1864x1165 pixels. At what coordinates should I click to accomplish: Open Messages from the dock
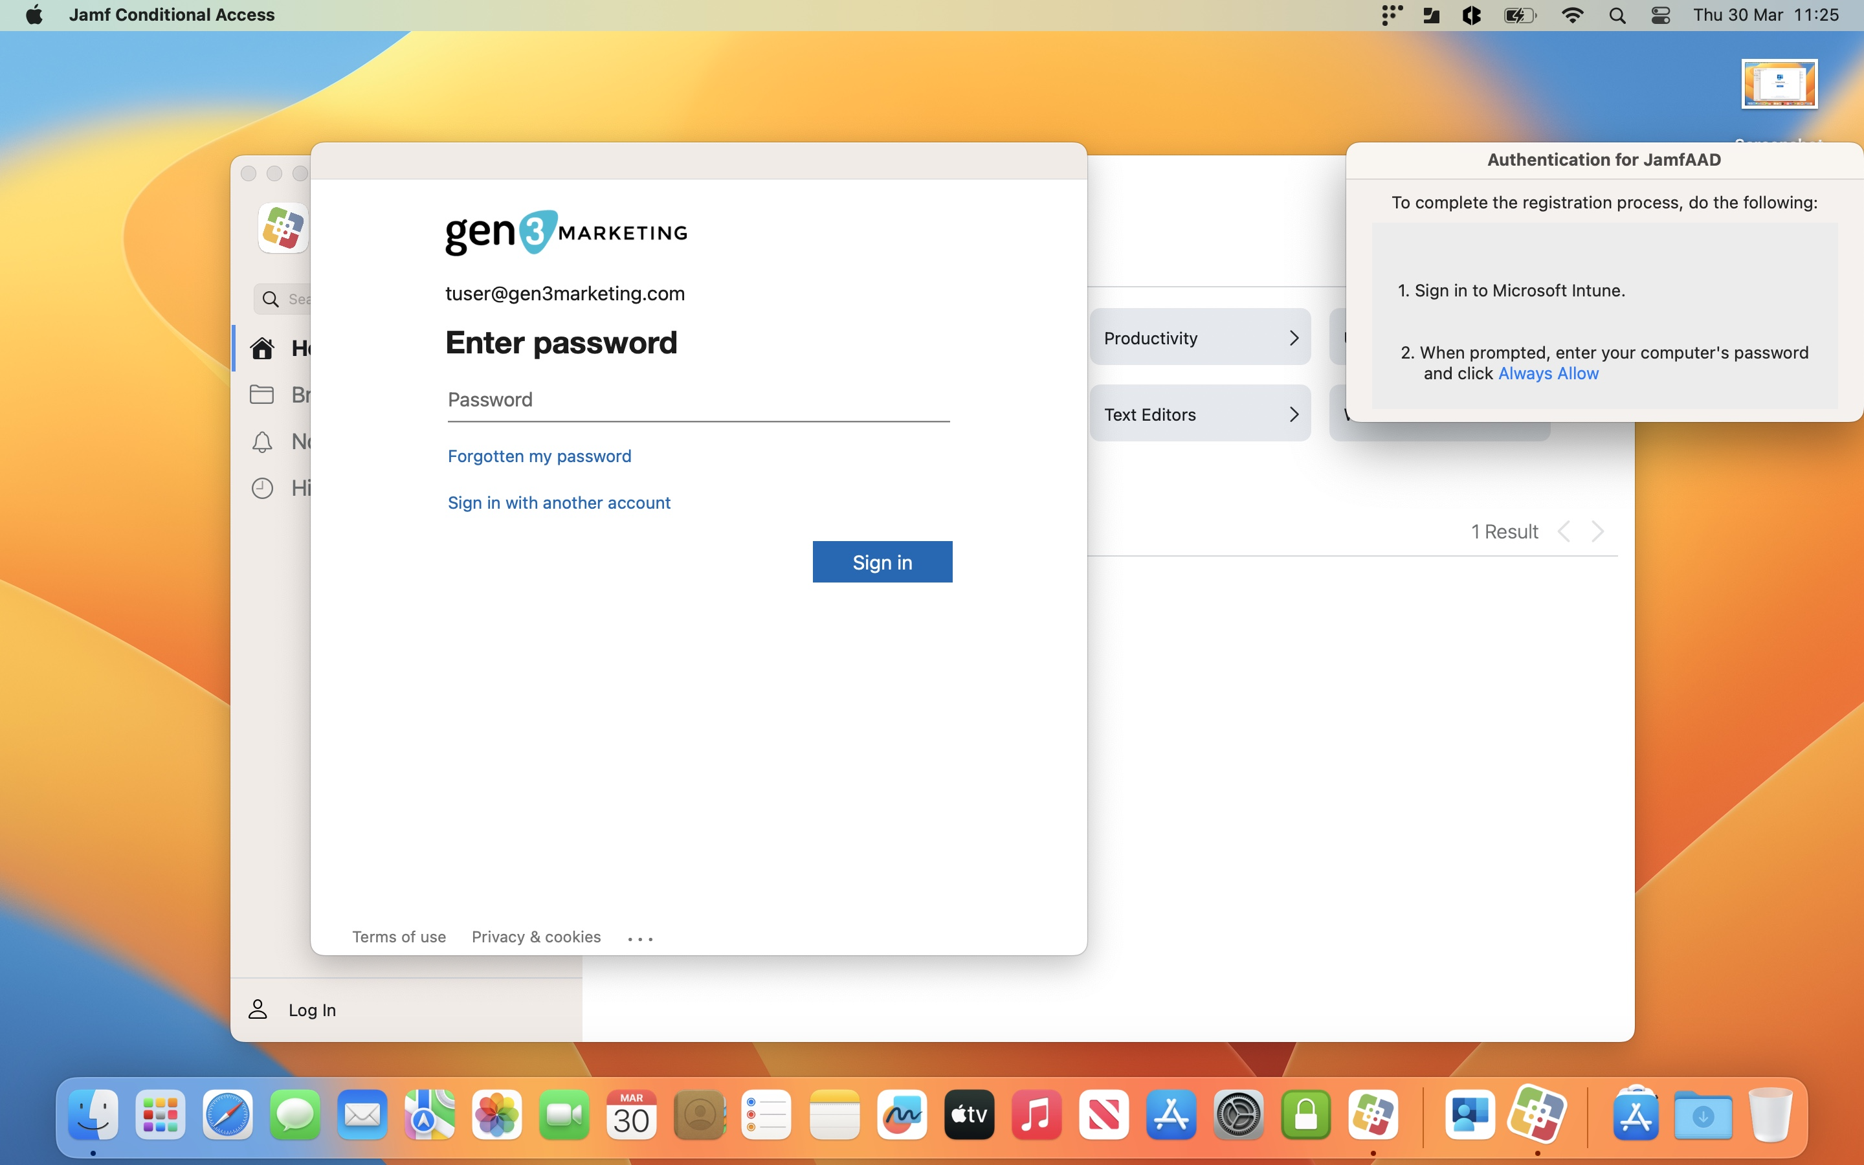tap(295, 1114)
